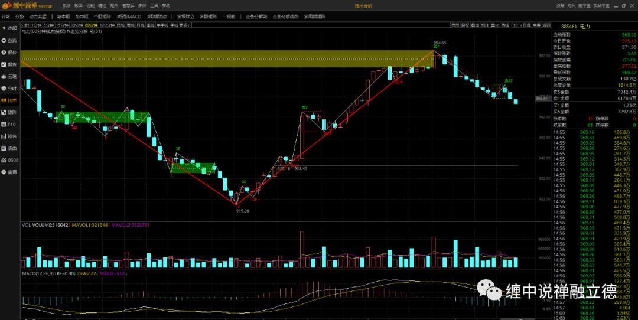The height and width of the screenshot is (320, 638).
Task: Switch to 30分钟 period tab
Action: [76, 25]
